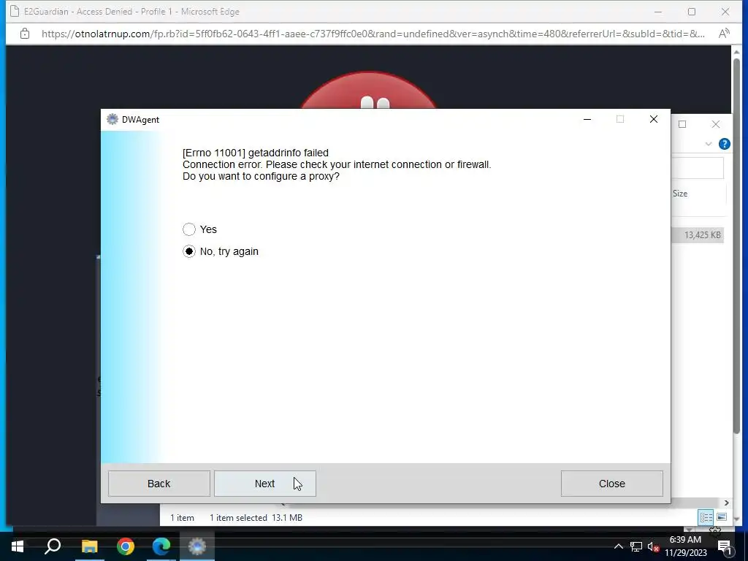Viewport: 748px width, 561px height.
Task: Close the Microsoft Edge window
Action: point(725,12)
